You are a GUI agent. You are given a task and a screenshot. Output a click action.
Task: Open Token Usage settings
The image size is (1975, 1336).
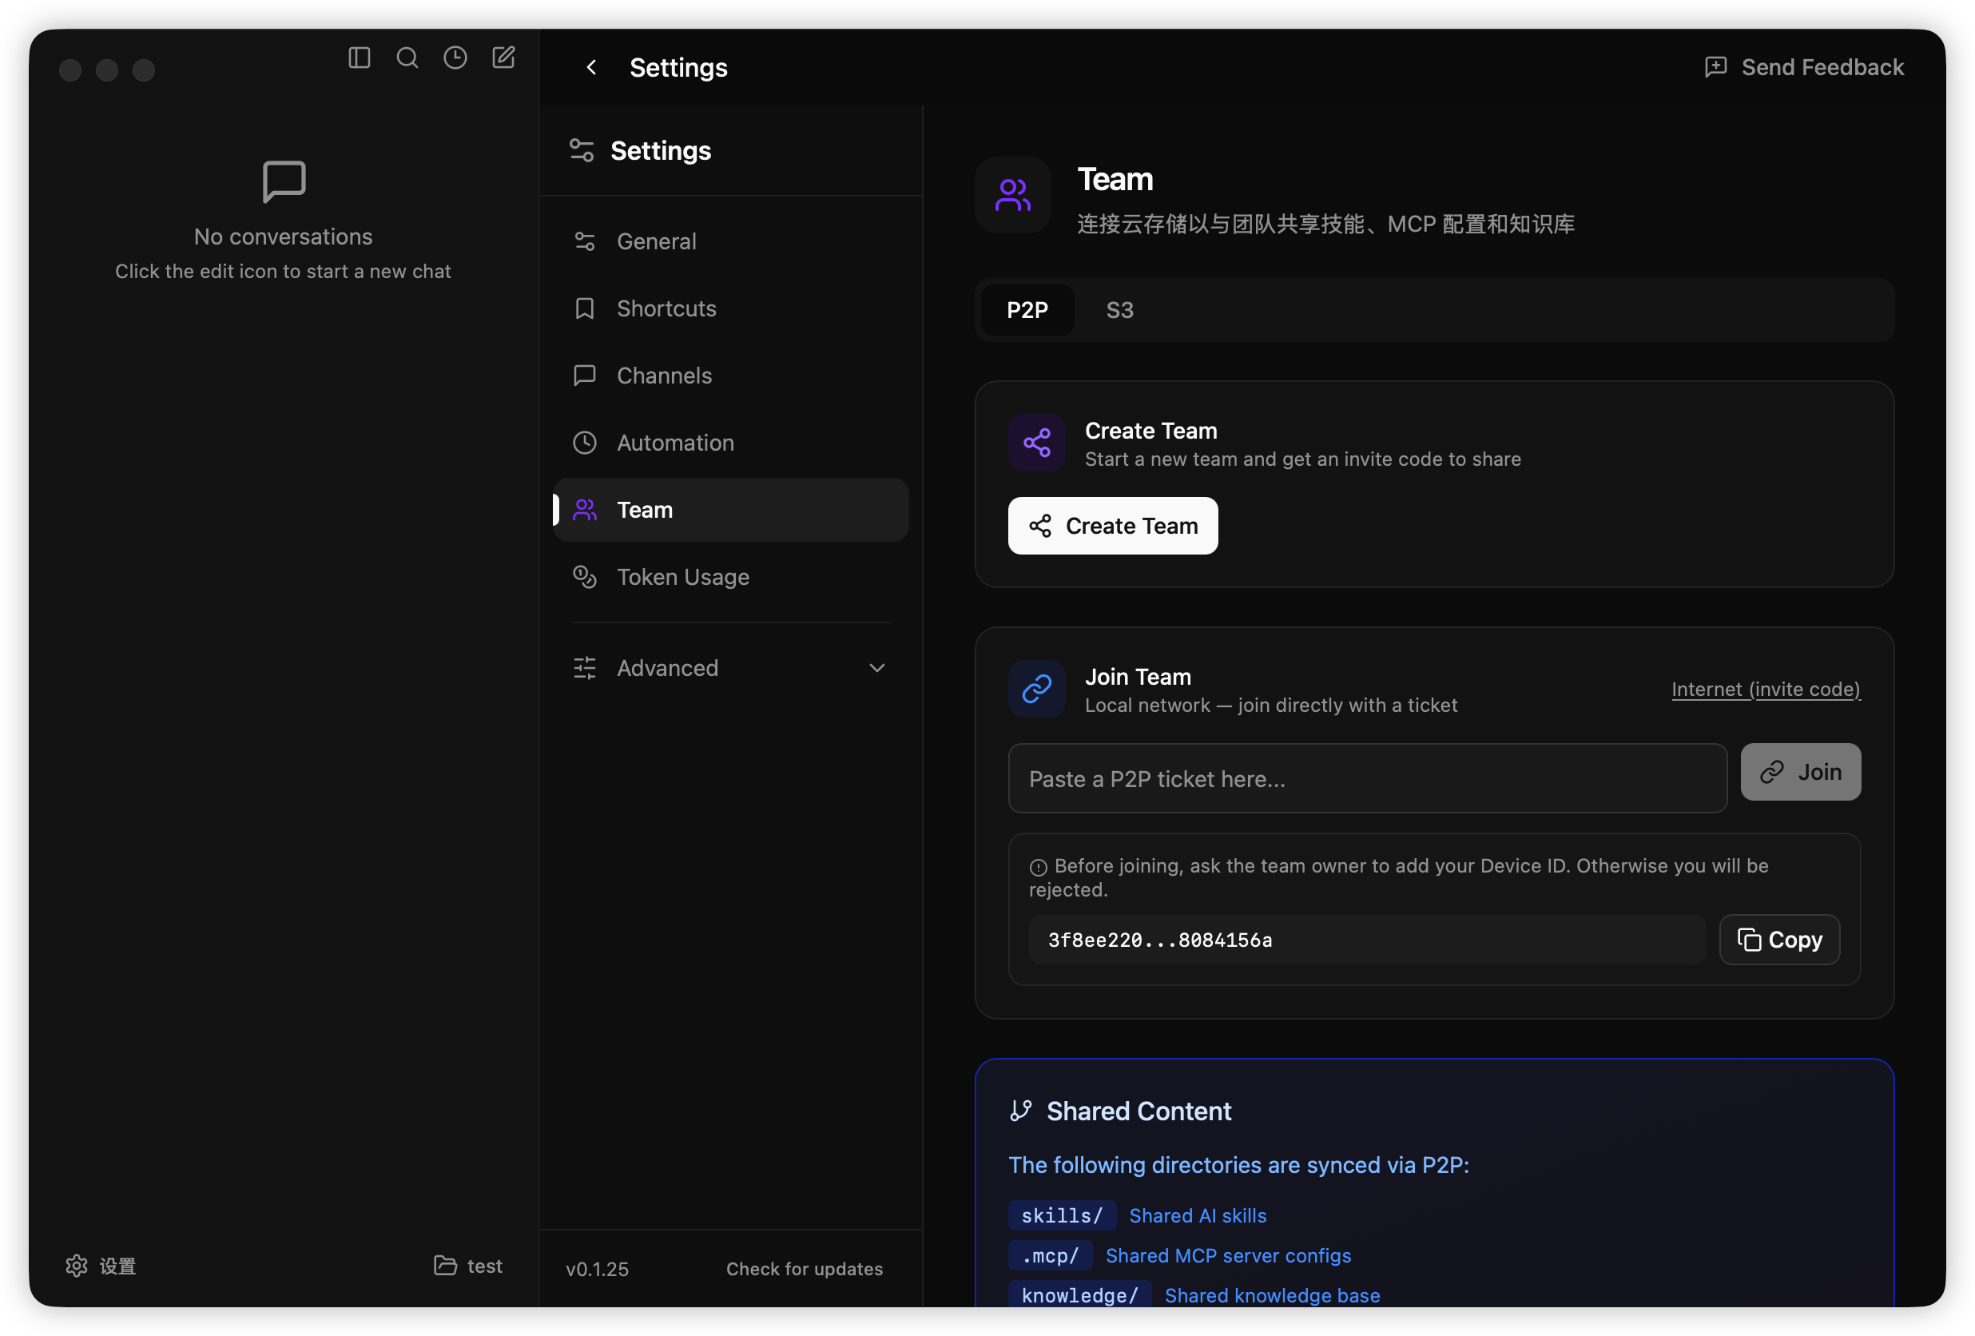[682, 577]
